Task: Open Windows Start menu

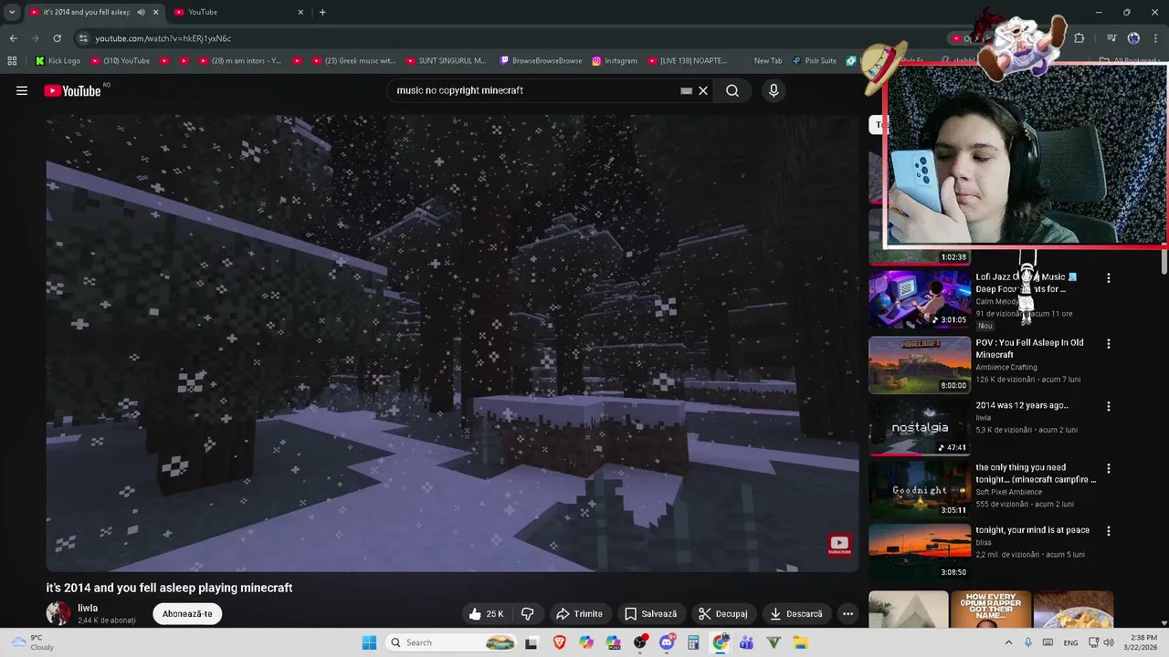Action: (x=369, y=642)
